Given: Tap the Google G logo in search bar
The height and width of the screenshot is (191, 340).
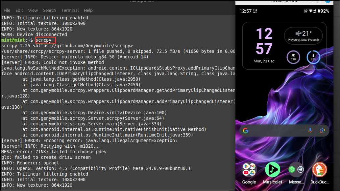Looking at the screenshot, I should point(246,131).
